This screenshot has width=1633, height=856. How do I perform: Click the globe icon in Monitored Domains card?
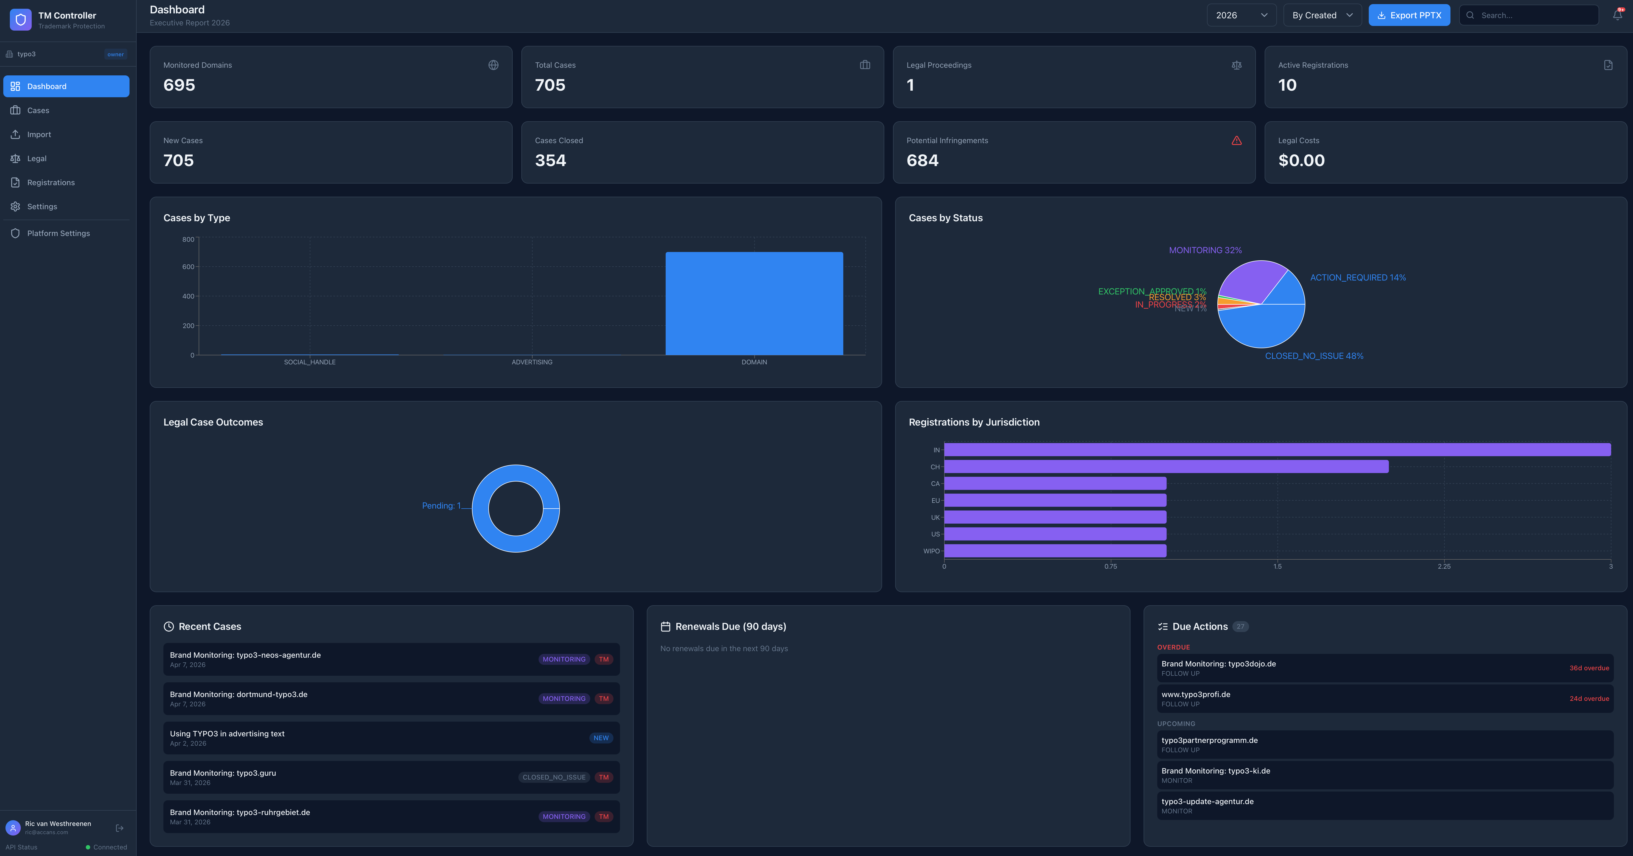tap(493, 65)
